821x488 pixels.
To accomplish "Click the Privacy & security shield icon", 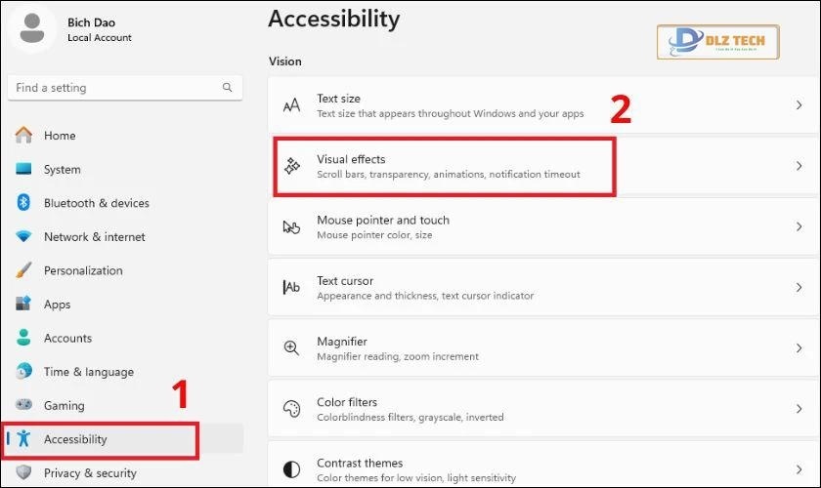I will point(24,473).
